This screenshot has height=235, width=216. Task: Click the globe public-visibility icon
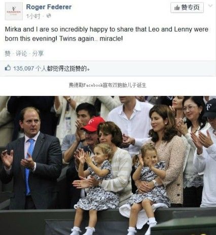(x=49, y=16)
